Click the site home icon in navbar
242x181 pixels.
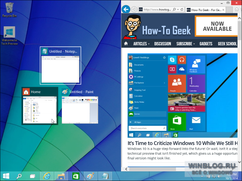126,43
